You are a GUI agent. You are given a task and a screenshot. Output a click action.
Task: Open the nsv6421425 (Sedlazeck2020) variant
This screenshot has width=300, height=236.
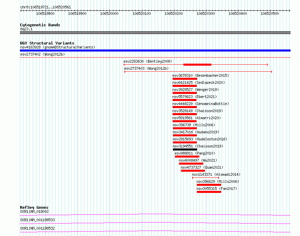199,82
